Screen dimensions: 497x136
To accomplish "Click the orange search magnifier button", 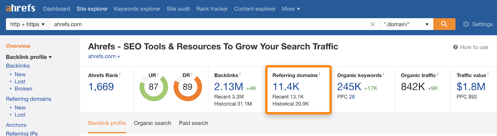I will 444,24.
